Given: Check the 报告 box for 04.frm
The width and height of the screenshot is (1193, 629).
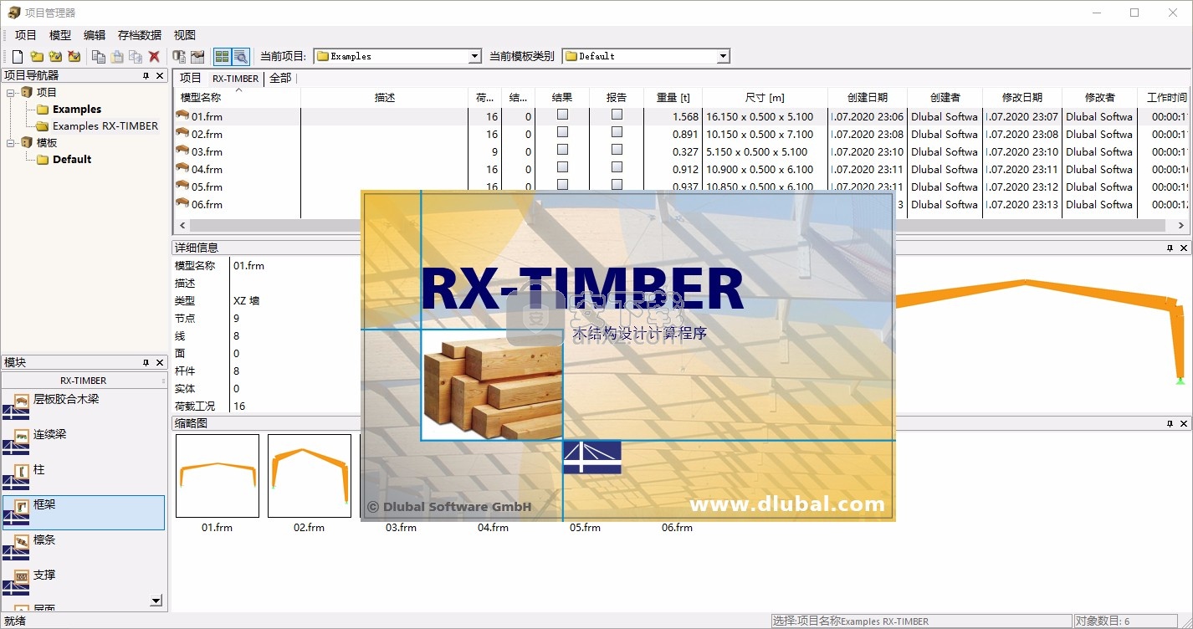Looking at the screenshot, I should 617,167.
